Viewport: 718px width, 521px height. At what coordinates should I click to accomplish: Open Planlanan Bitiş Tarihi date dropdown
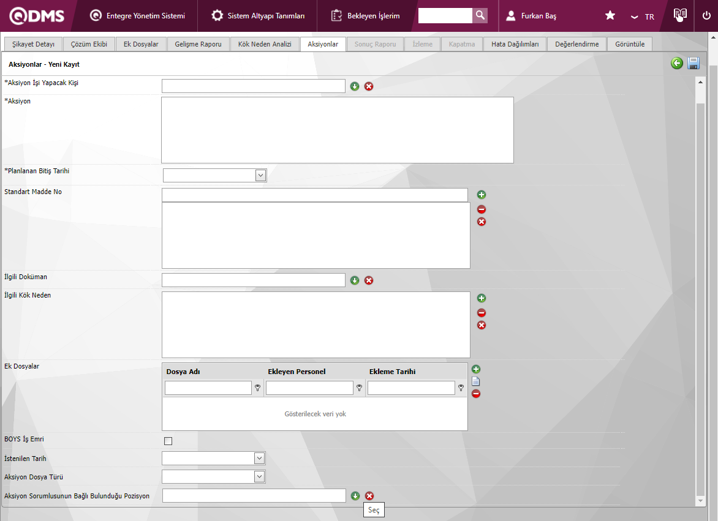click(x=260, y=175)
